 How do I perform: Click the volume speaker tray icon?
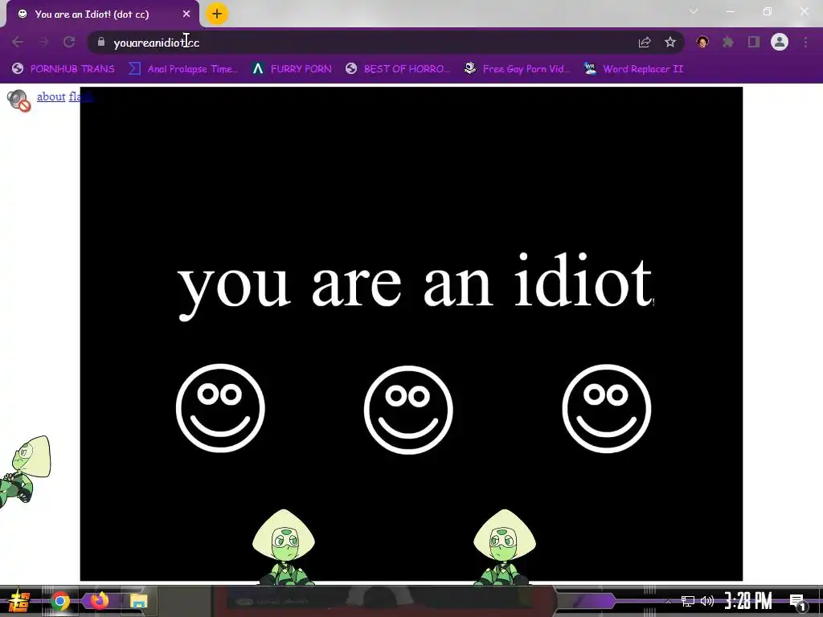pyautogui.click(x=707, y=601)
